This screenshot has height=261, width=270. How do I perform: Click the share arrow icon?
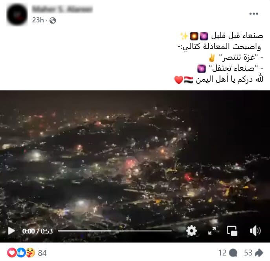coord(259,253)
